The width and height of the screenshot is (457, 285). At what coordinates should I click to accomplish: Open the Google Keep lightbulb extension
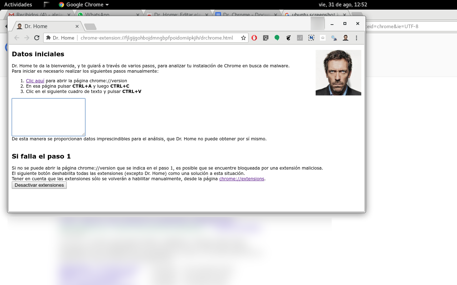click(x=266, y=38)
